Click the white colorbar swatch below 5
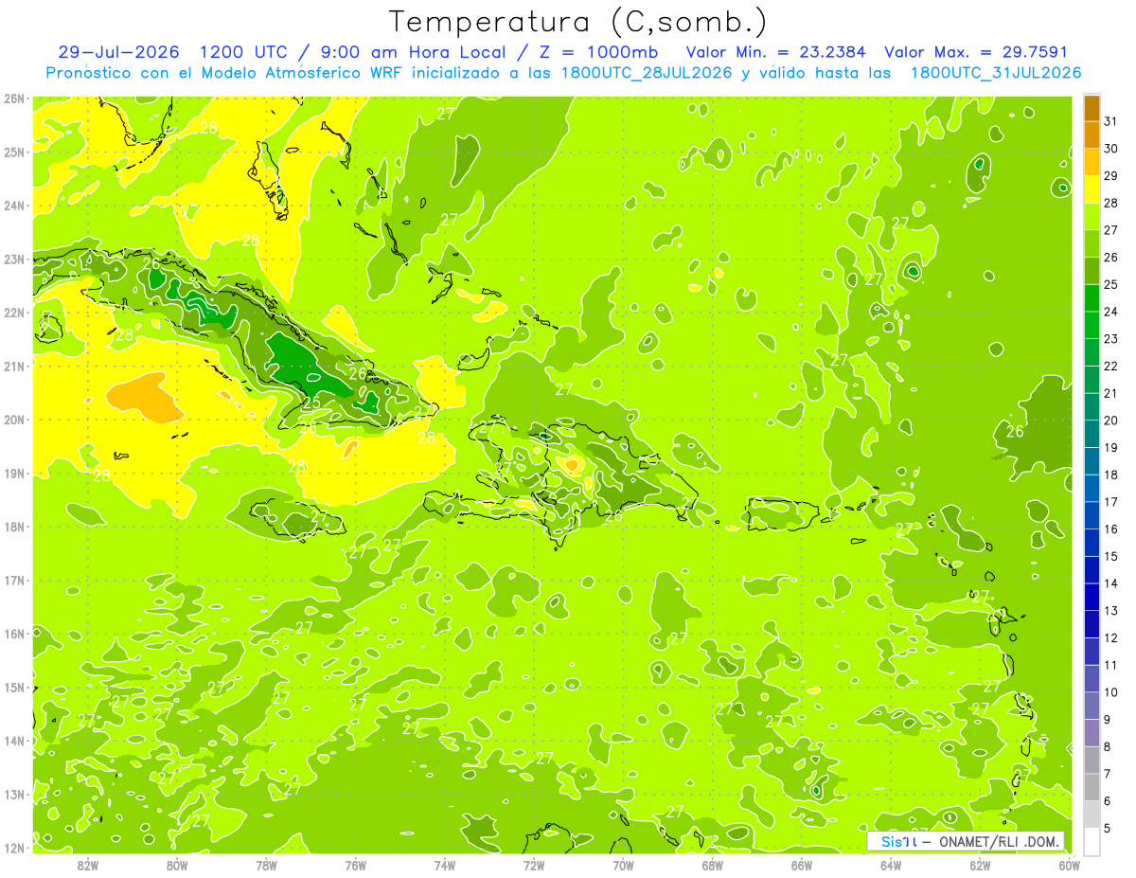 (1092, 840)
